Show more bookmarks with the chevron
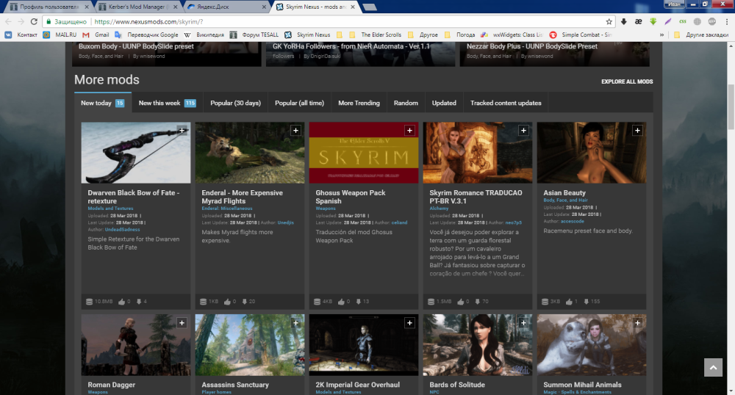The height and width of the screenshot is (395, 735). pos(662,35)
